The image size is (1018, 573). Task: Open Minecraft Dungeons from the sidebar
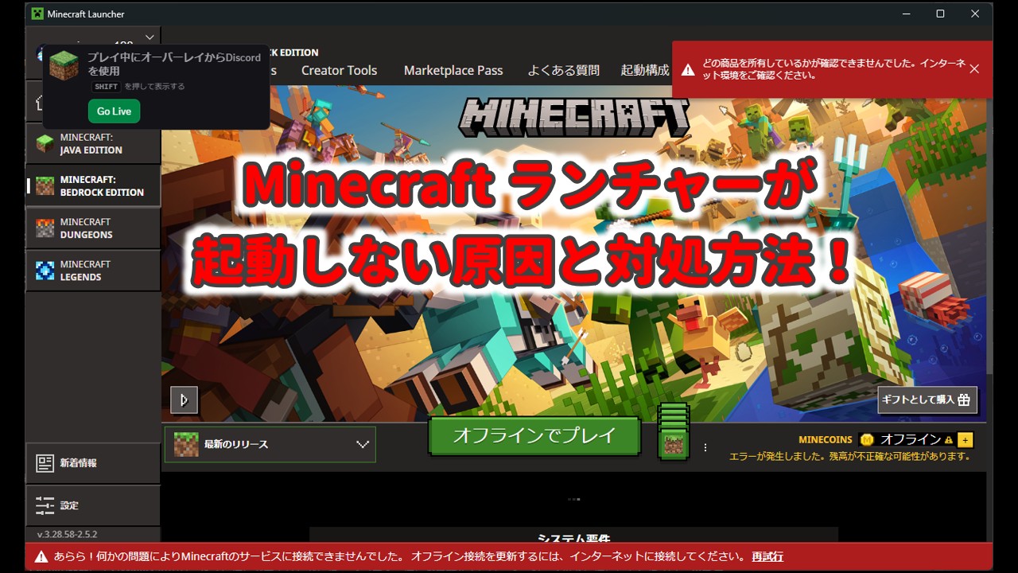tap(45, 228)
